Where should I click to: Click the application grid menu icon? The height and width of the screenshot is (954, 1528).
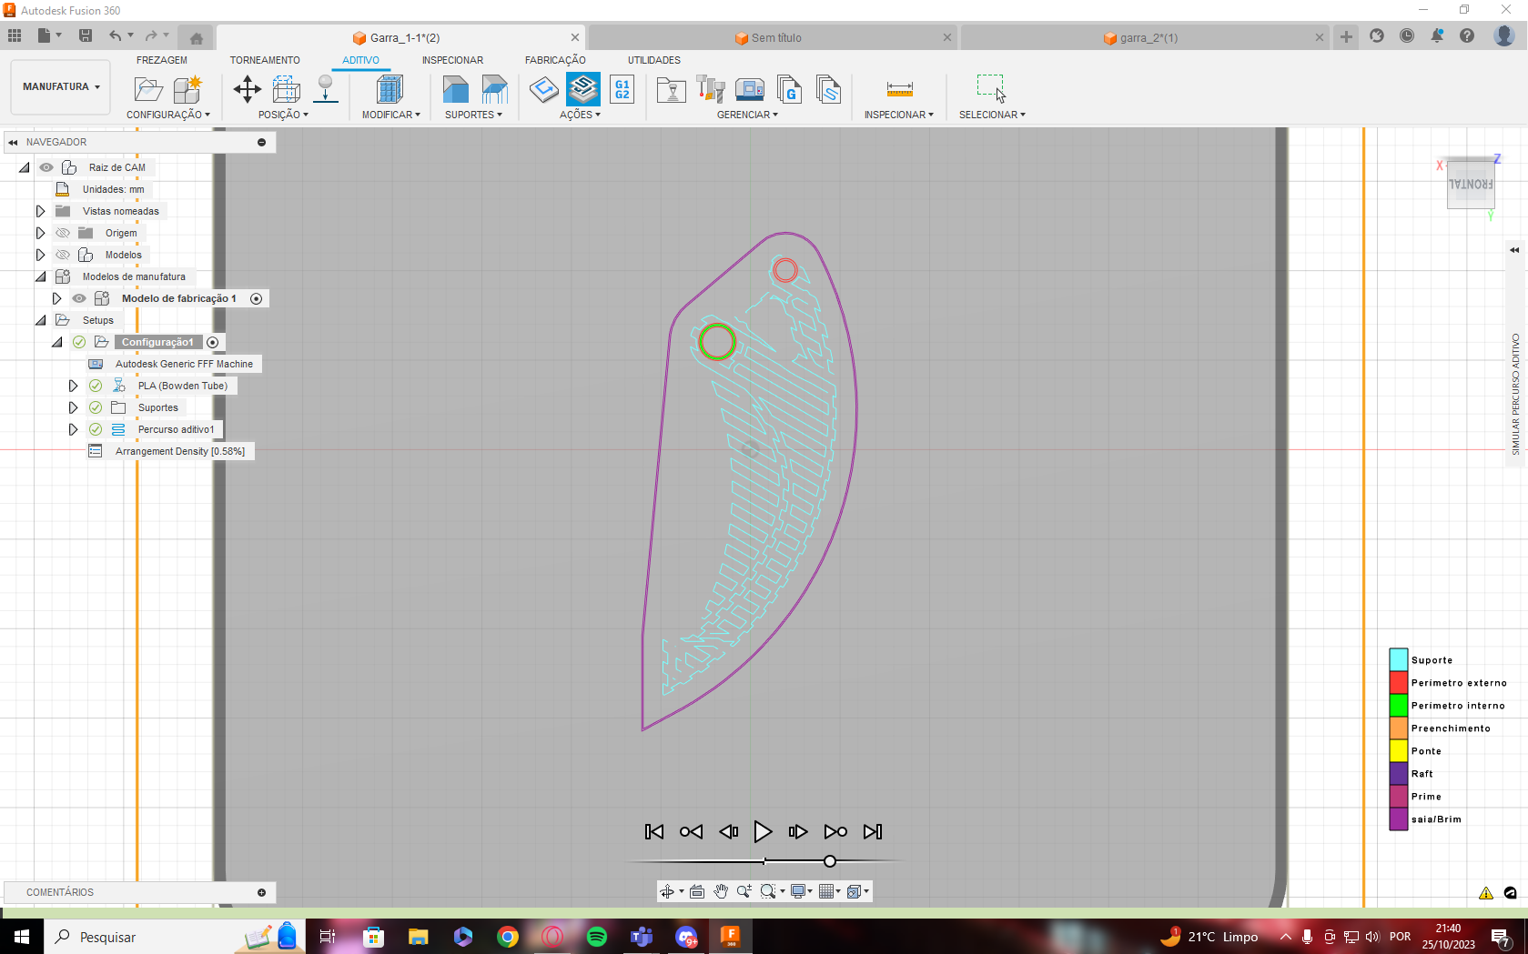(x=15, y=35)
